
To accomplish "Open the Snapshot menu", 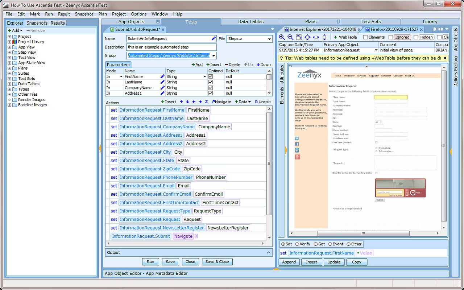I will [x=84, y=14].
